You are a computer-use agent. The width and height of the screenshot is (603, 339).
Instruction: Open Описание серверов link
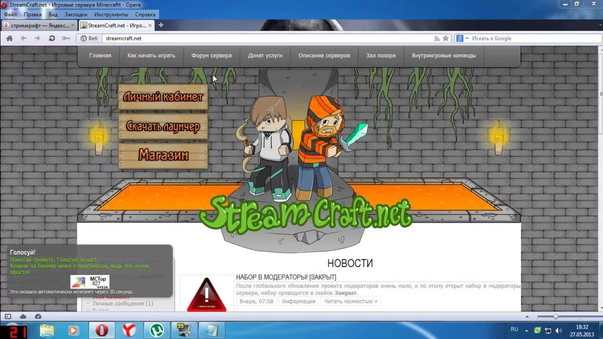(x=324, y=56)
